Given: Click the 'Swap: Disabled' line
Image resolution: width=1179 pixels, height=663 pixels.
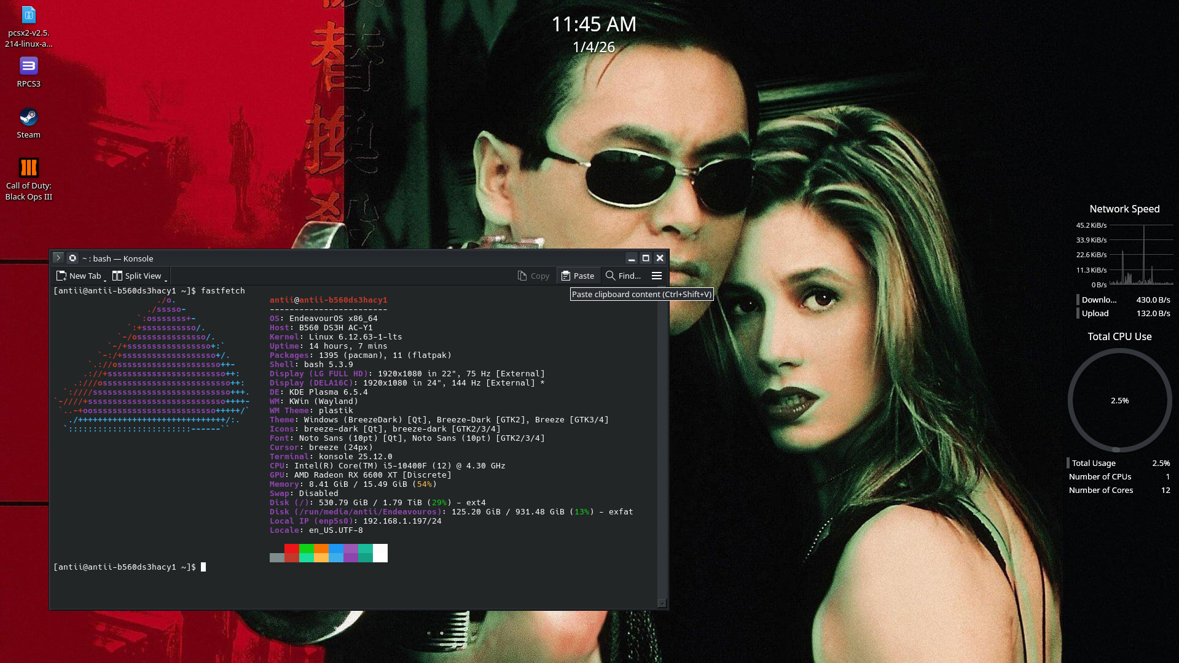Looking at the screenshot, I should (304, 493).
